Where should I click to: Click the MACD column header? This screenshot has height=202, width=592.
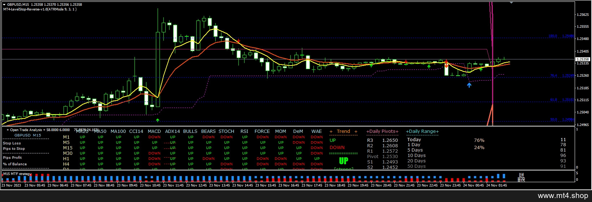tap(154, 131)
